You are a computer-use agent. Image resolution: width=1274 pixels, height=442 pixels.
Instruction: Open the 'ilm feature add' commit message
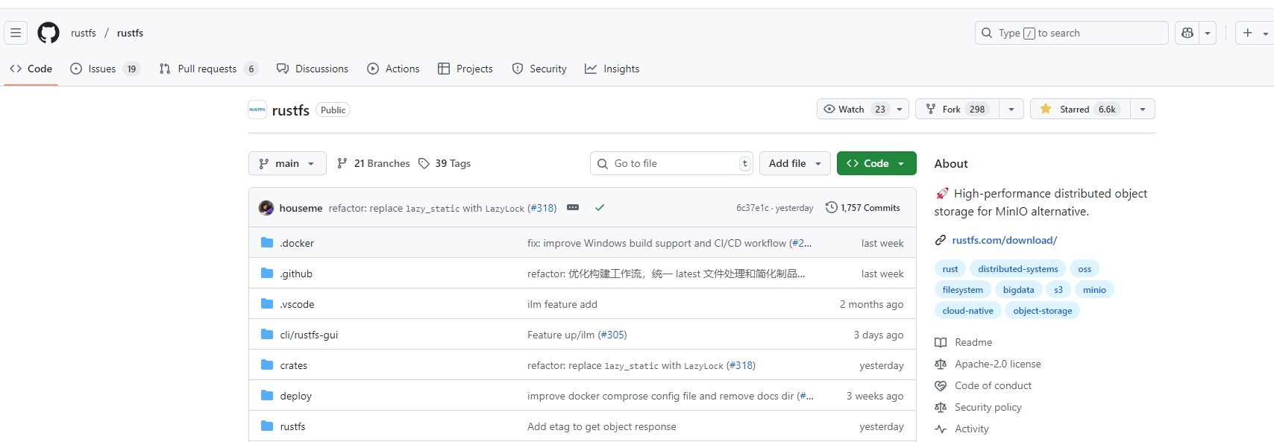[x=562, y=304]
